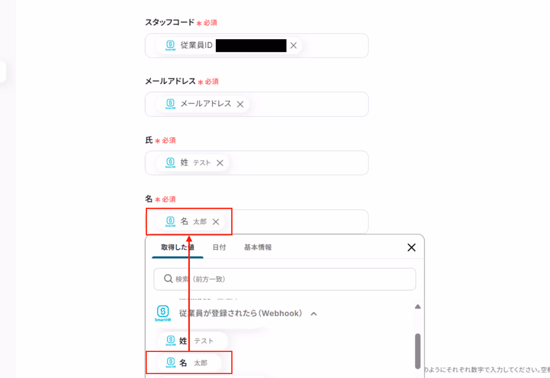Switch to the 日付 tab
This screenshot has height=378, width=550.
click(x=219, y=247)
